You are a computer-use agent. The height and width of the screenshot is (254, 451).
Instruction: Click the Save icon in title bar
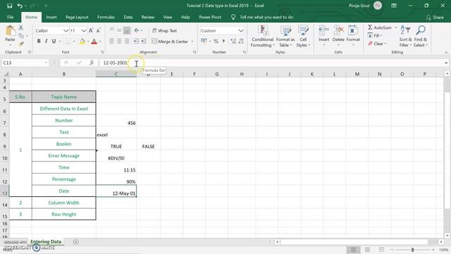click(9, 6)
